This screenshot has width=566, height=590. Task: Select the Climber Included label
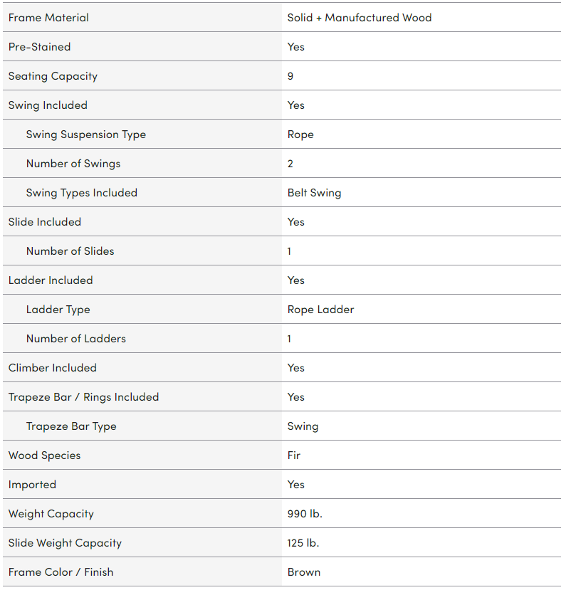pos(53,368)
